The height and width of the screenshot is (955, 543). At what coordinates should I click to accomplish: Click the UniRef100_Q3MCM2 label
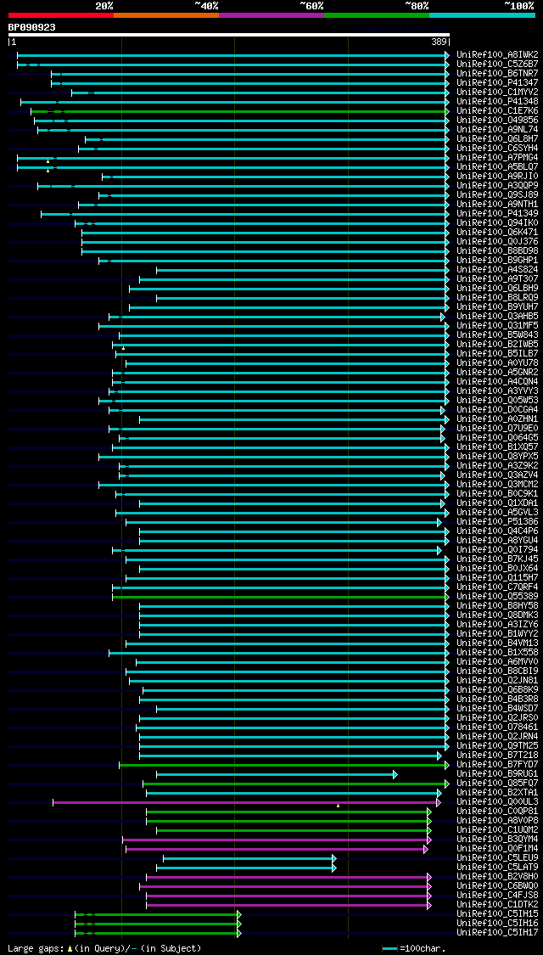pos(497,485)
